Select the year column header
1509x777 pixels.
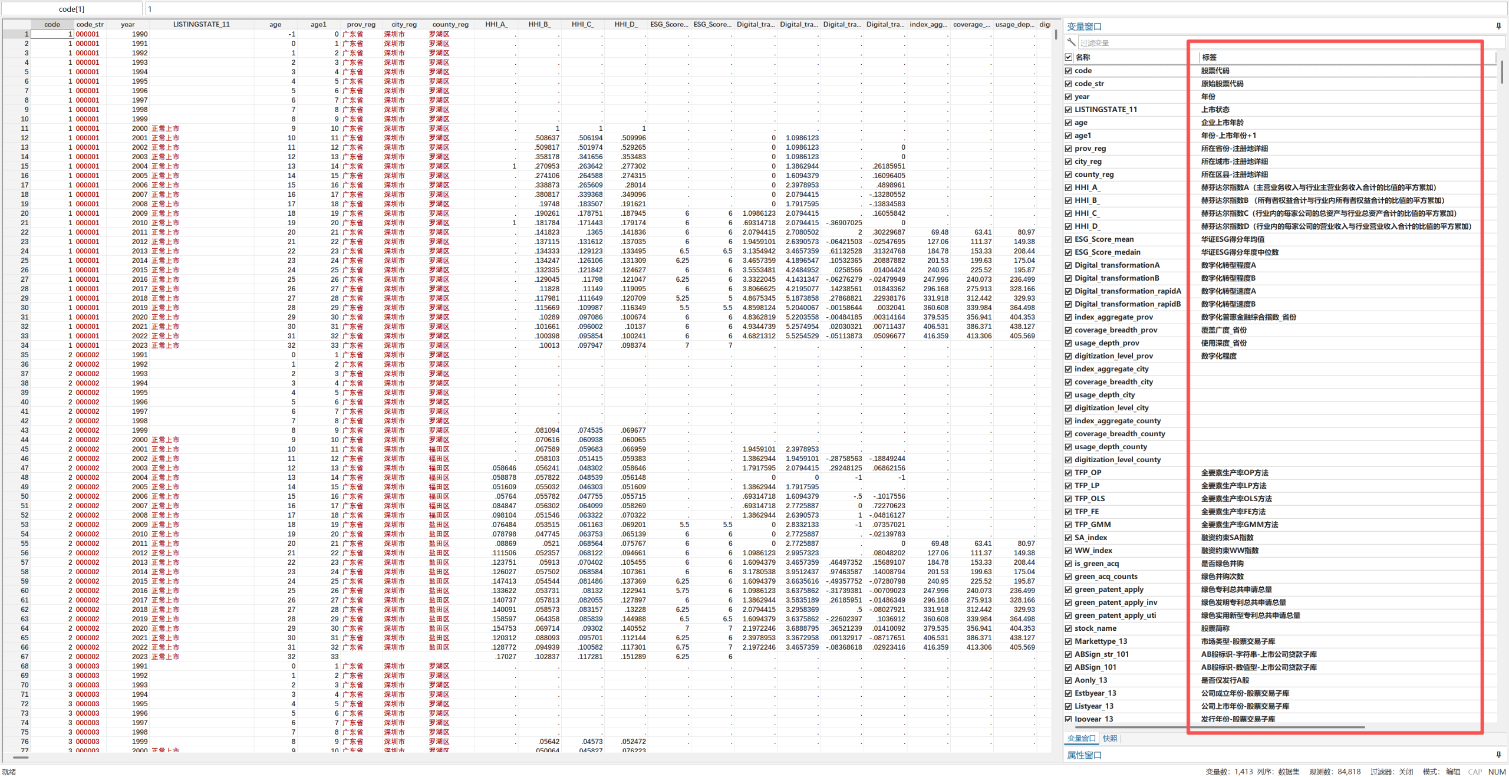128,24
